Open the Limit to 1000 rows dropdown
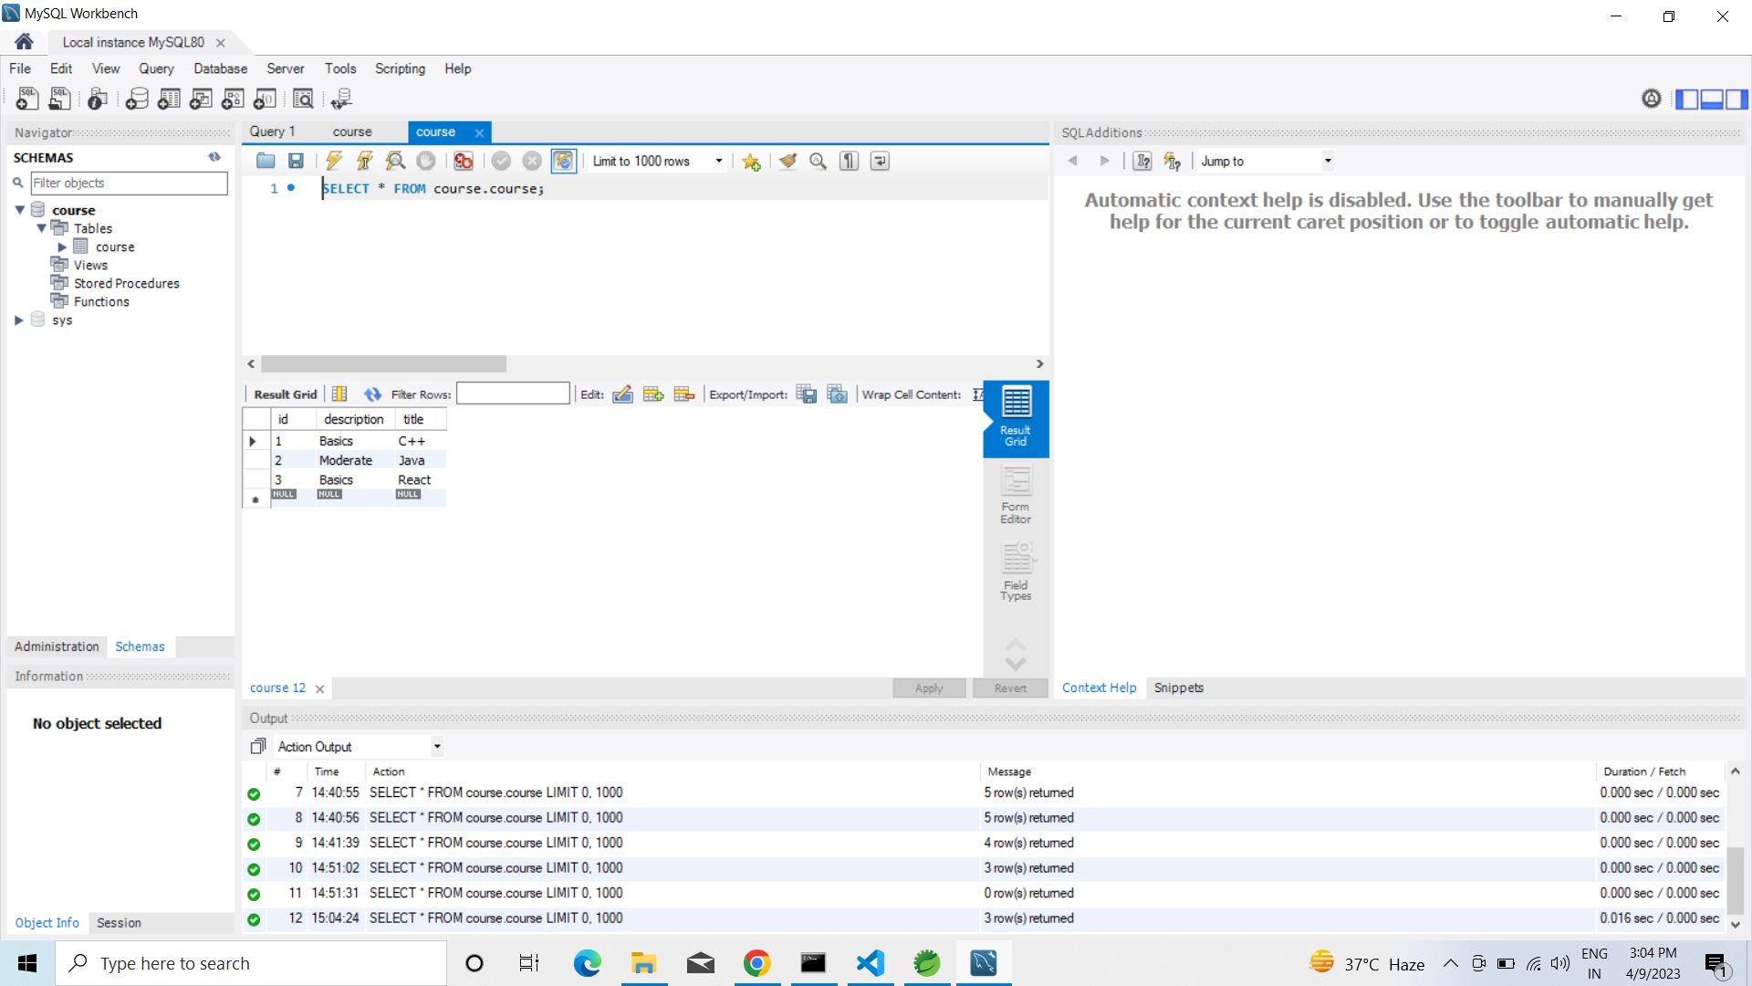Viewport: 1752px width, 986px height. (719, 161)
